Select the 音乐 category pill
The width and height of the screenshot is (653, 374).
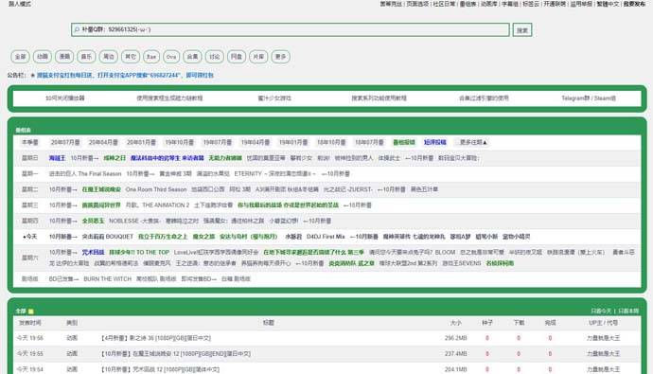(x=86, y=57)
